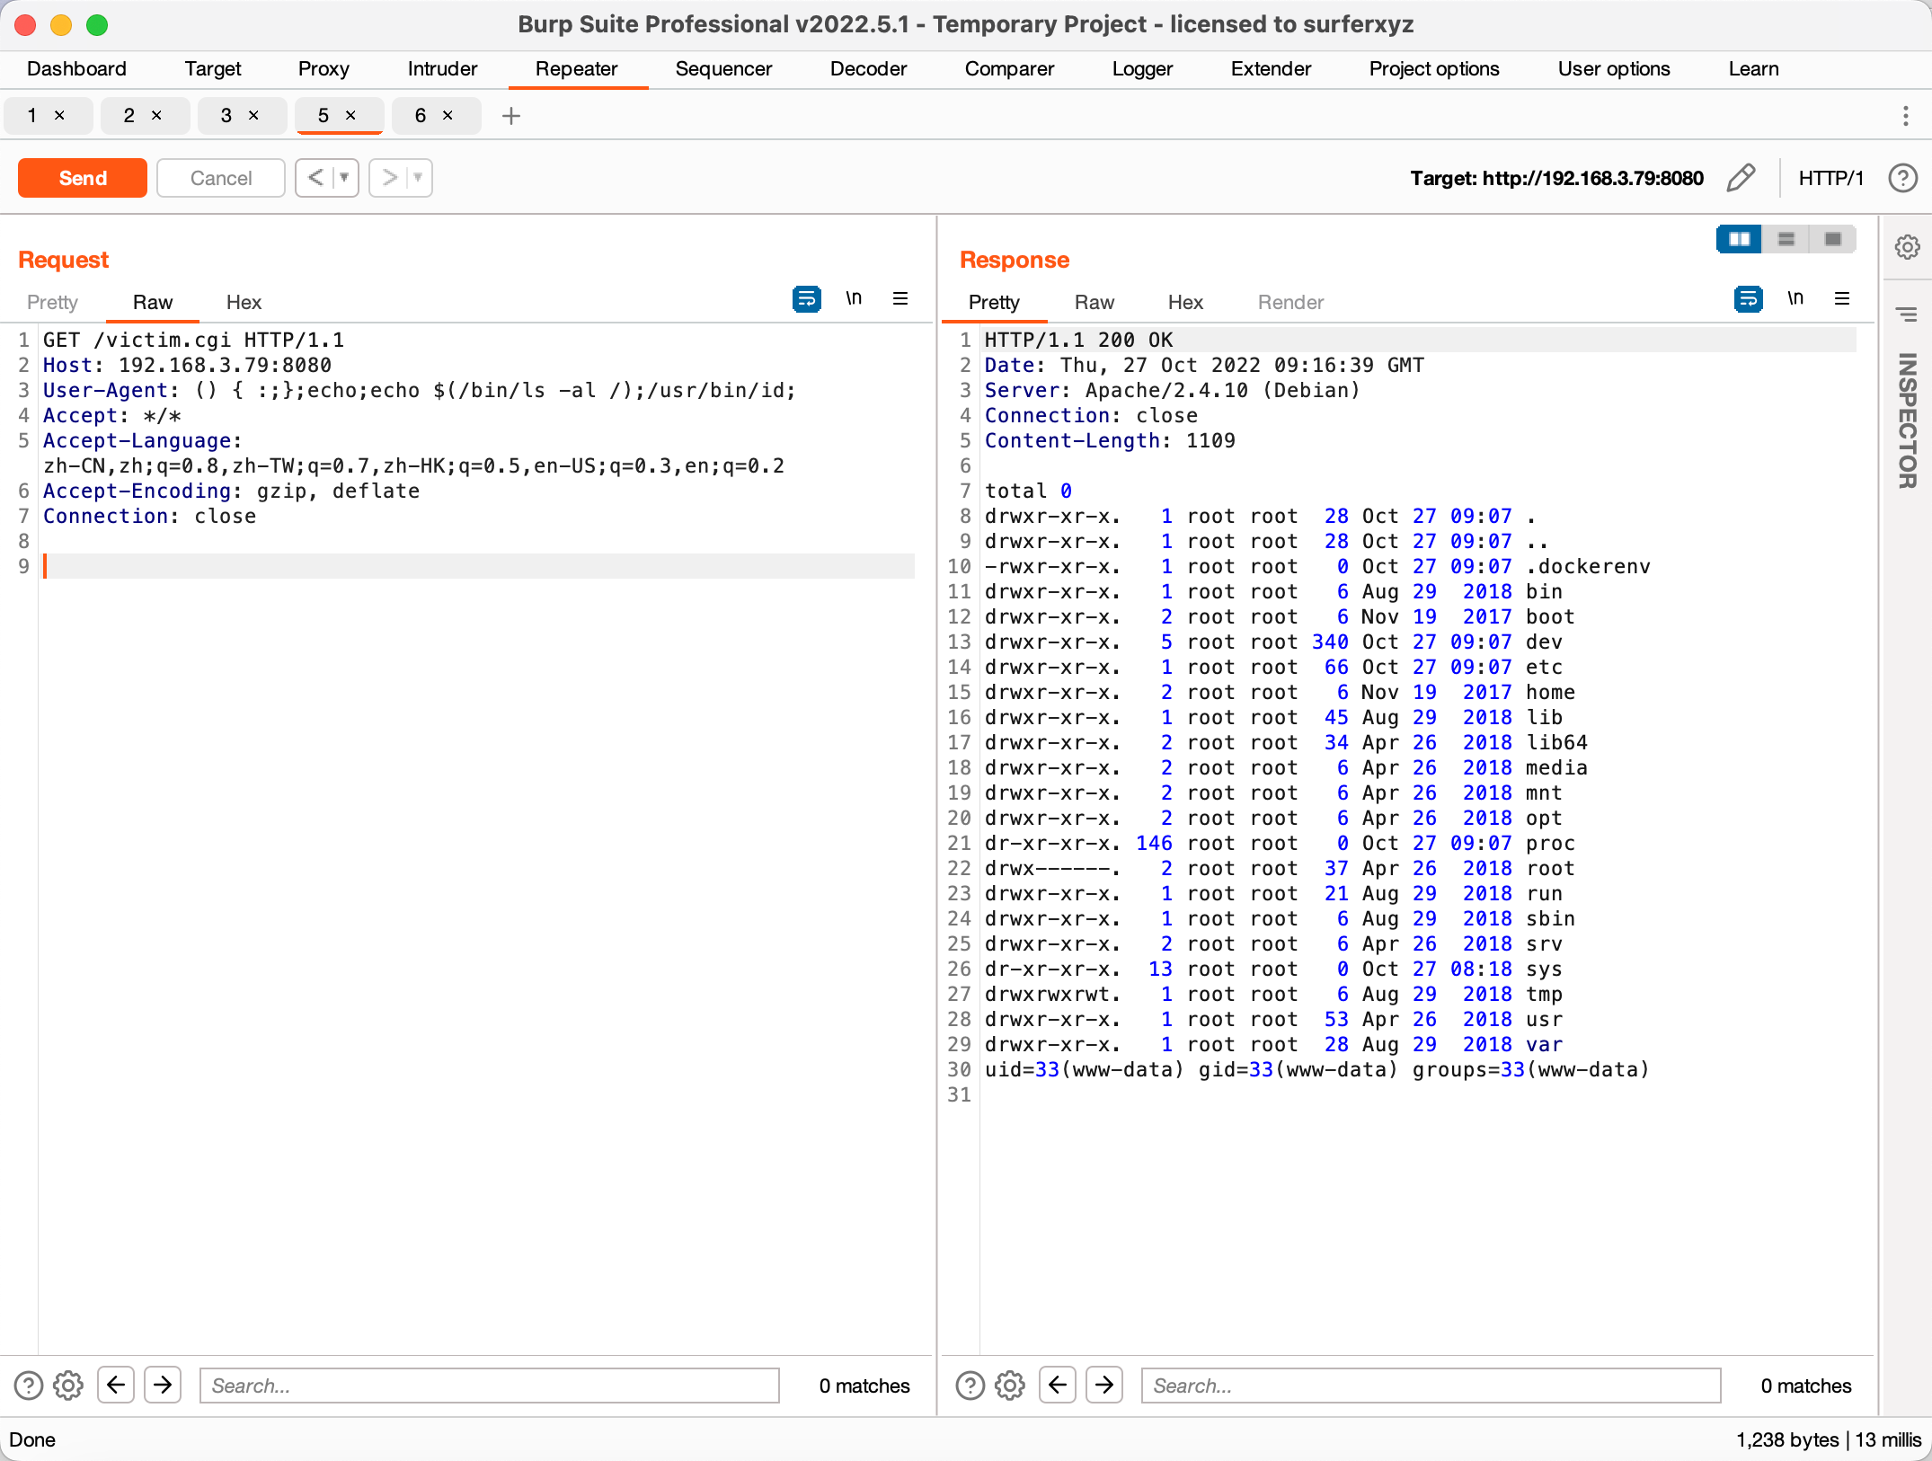Open Response search settings gear
The height and width of the screenshot is (1461, 1932).
coord(1010,1386)
